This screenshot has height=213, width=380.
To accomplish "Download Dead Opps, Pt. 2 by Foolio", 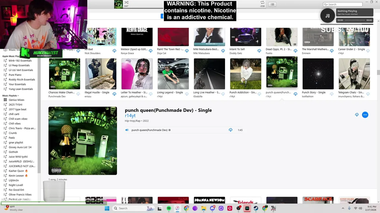I will pyautogui.click(x=295, y=51).
